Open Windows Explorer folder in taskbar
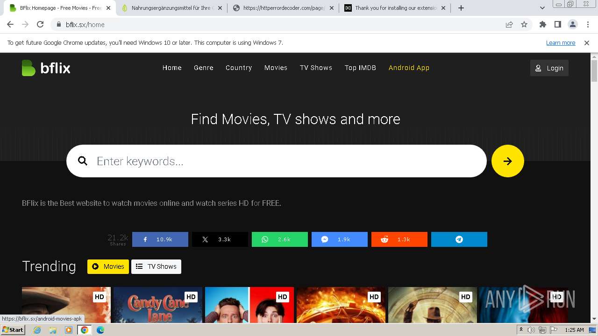 tap(53, 330)
